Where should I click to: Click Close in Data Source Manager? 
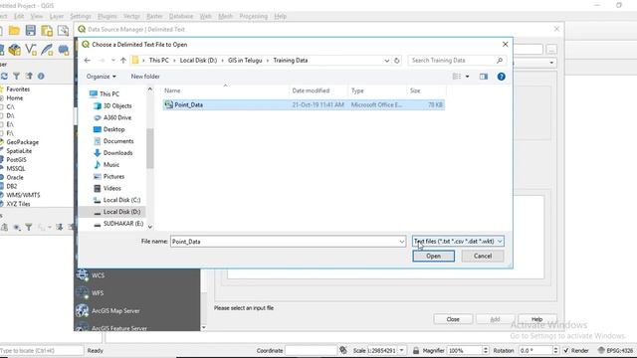(x=453, y=319)
